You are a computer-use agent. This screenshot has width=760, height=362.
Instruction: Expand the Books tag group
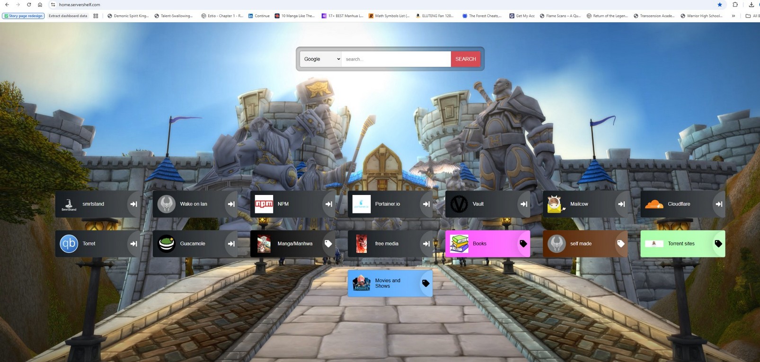(x=523, y=244)
